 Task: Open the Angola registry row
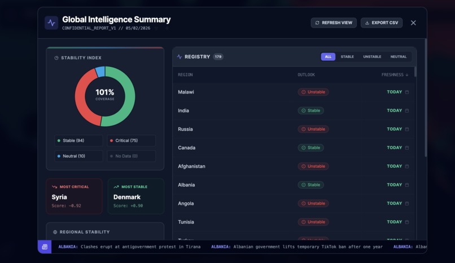294,203
